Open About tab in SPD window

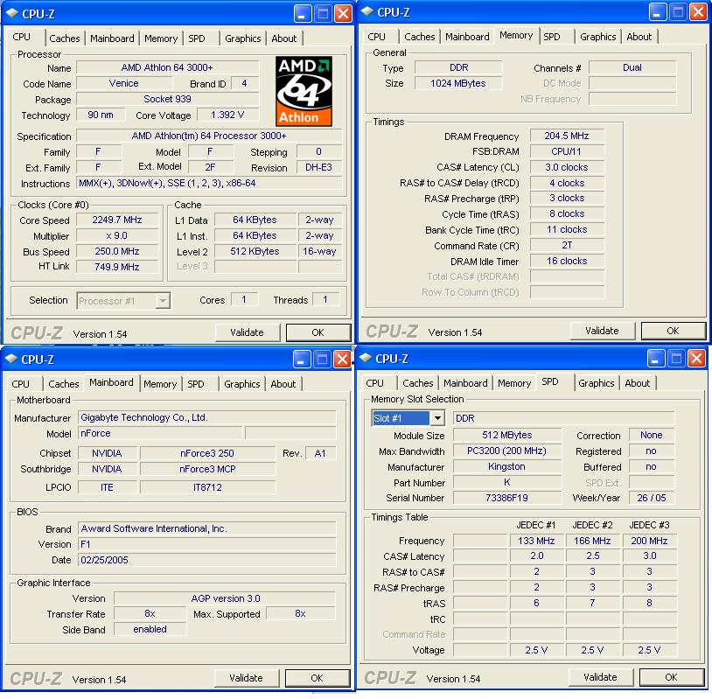pyautogui.click(x=637, y=383)
